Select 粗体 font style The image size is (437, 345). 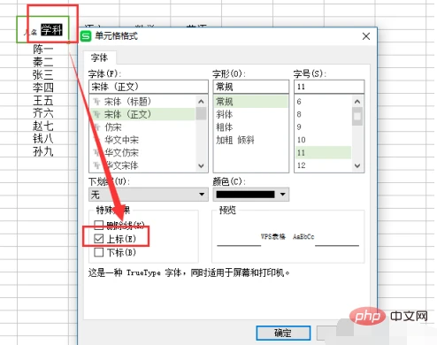click(x=251, y=127)
